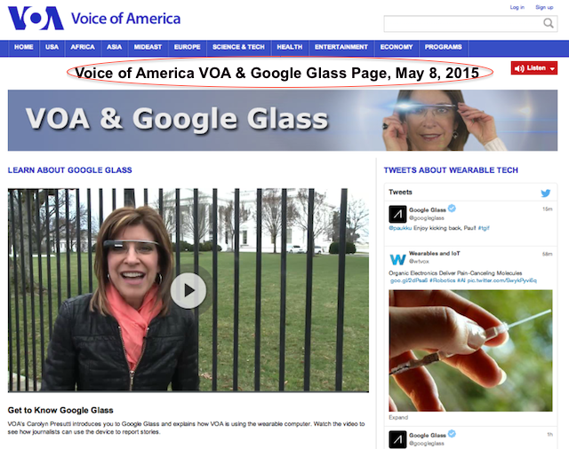Screen dimensions: 569x449
Task: Click the search magnifier icon
Action: pos(549,23)
